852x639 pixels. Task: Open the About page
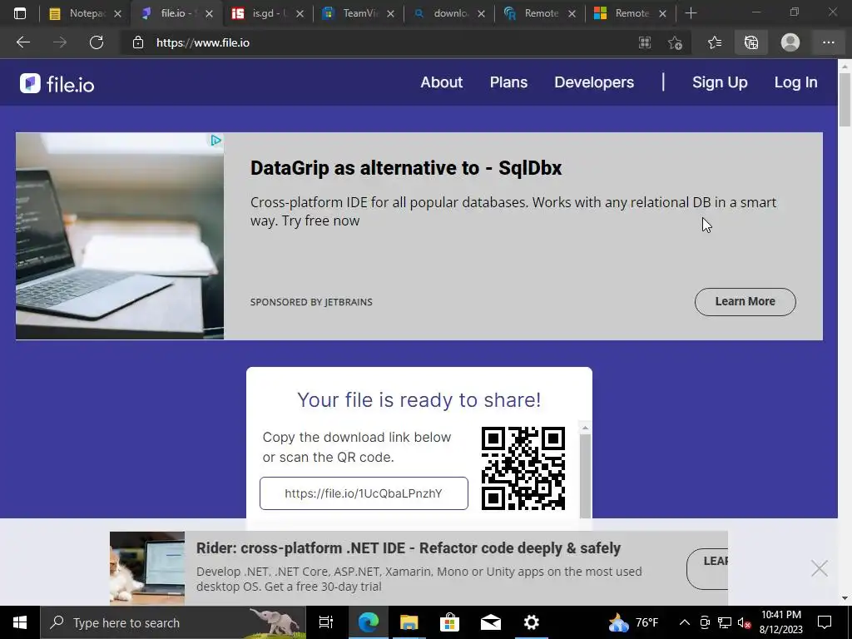441,82
